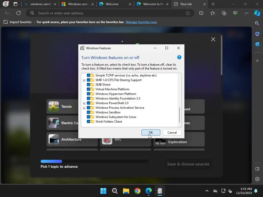Open notification bell in system tray

click(x=256, y=191)
